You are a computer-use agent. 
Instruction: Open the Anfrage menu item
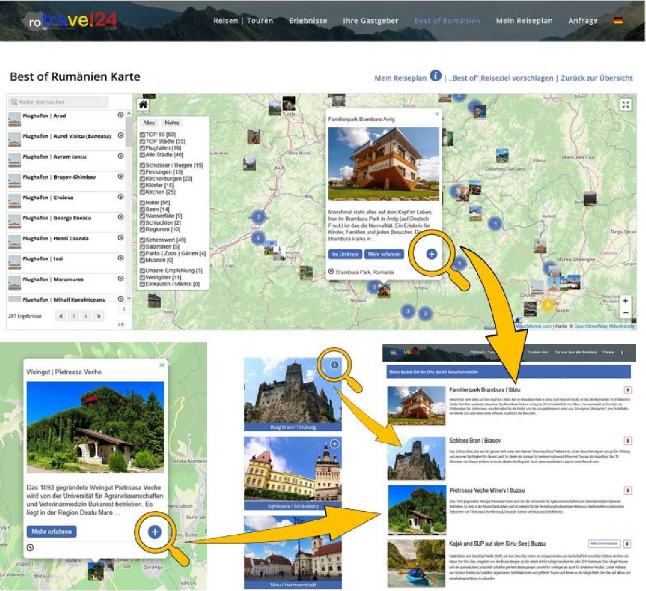point(583,21)
